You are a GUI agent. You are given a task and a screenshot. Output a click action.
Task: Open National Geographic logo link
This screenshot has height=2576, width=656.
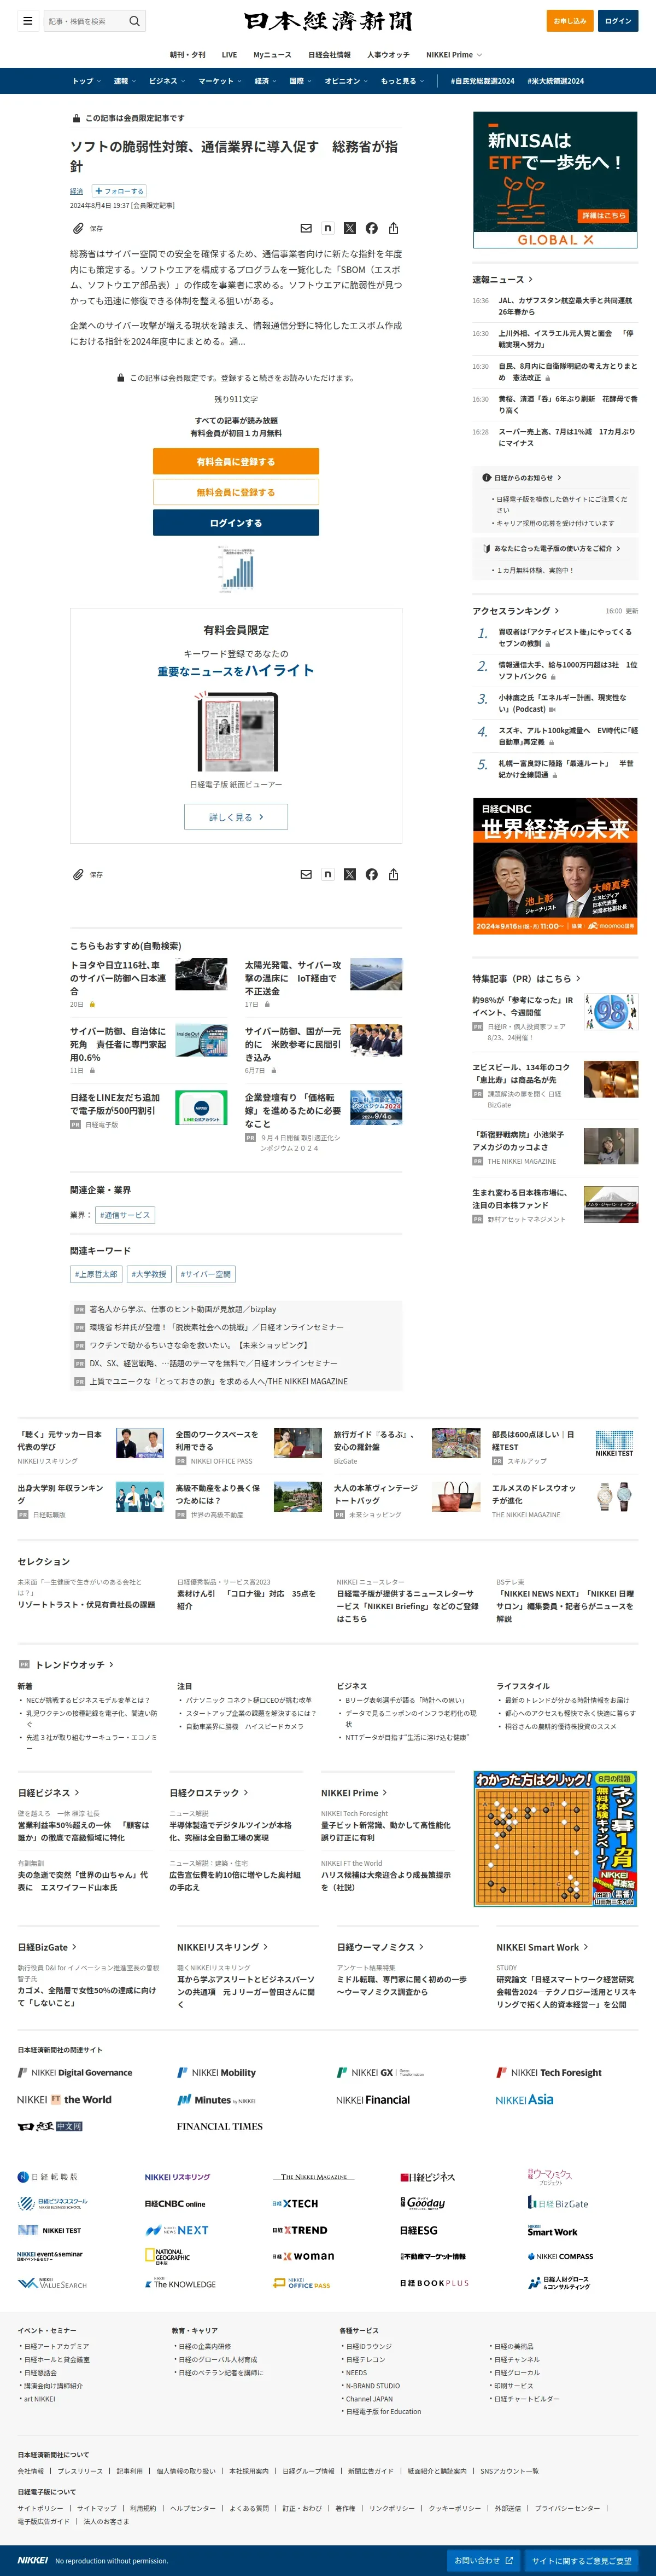coord(168,2256)
